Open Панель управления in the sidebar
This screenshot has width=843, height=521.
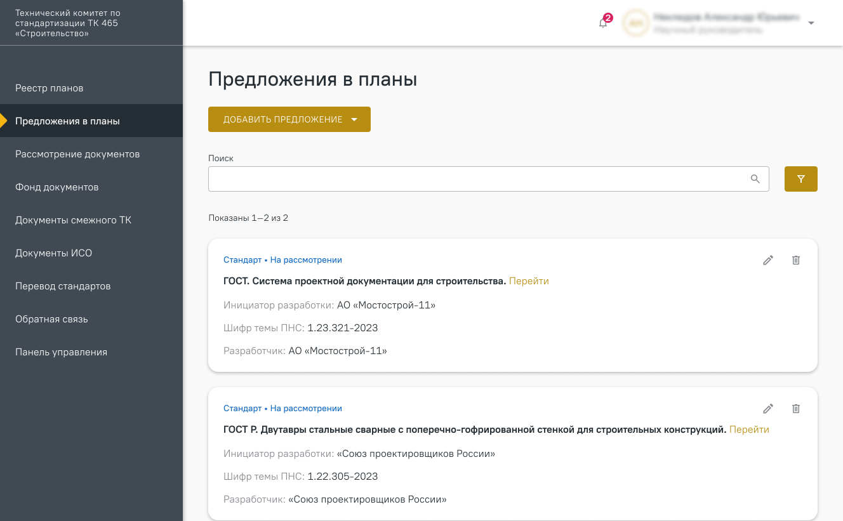coord(61,352)
